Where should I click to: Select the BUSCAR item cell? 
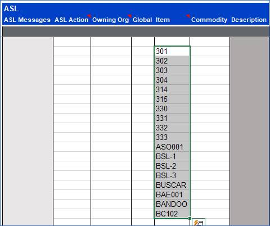tap(172, 185)
